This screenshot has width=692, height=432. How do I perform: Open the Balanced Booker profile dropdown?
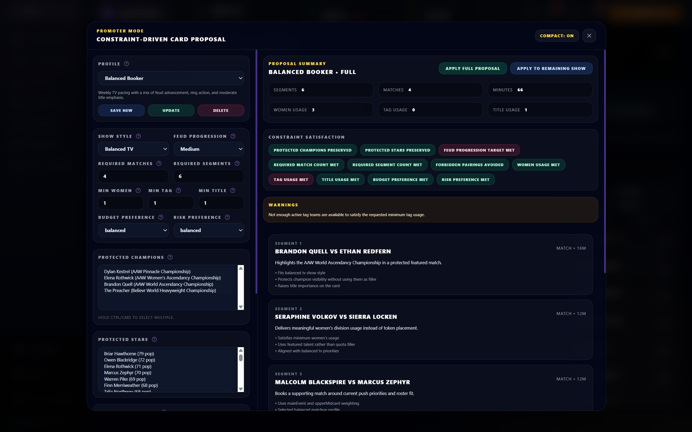click(x=171, y=78)
